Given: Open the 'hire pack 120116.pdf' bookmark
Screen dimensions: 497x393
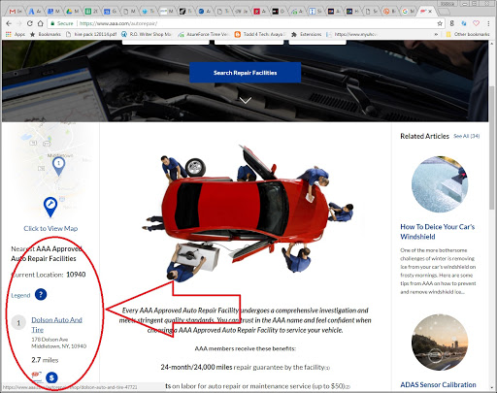Looking at the screenshot, I should [91, 34].
